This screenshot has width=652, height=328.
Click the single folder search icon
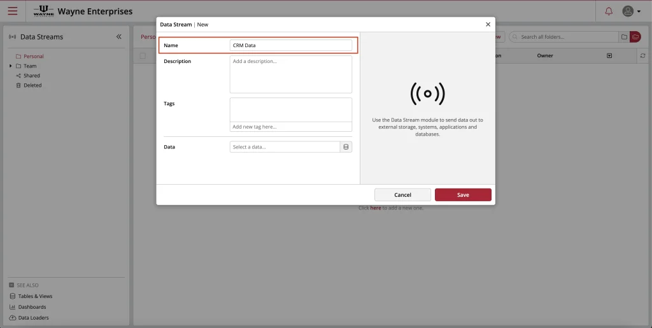coord(624,37)
